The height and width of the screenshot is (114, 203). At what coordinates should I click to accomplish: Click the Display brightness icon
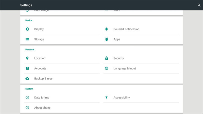(x=27, y=29)
